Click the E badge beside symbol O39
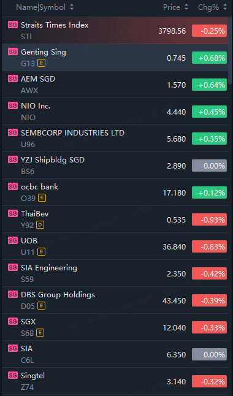The image size is (233, 396). [42, 198]
